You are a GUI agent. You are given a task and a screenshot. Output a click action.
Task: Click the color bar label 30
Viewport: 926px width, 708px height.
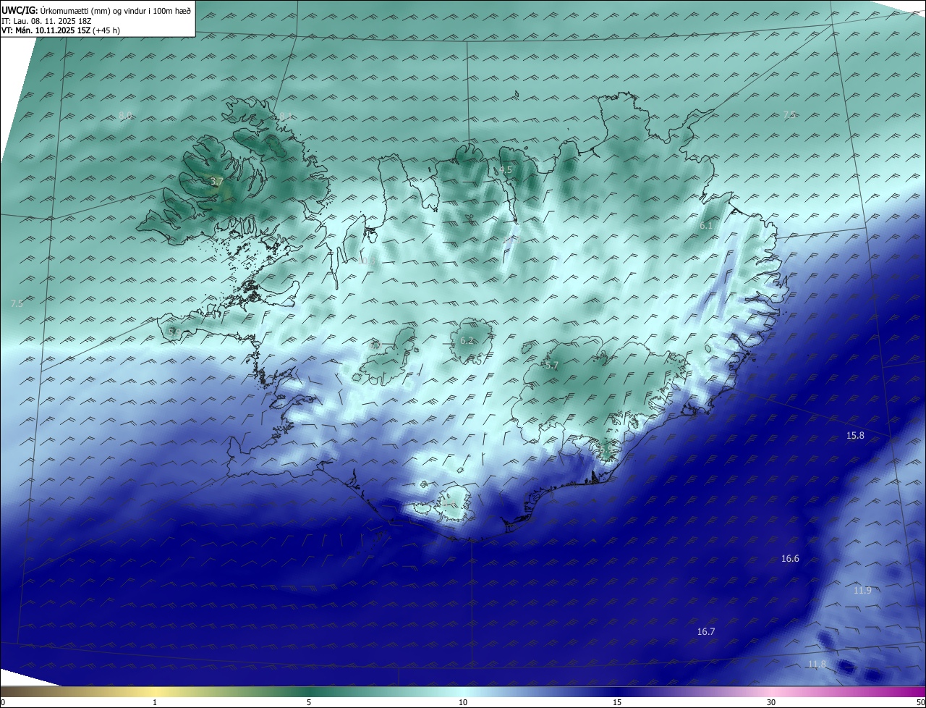pos(771,702)
